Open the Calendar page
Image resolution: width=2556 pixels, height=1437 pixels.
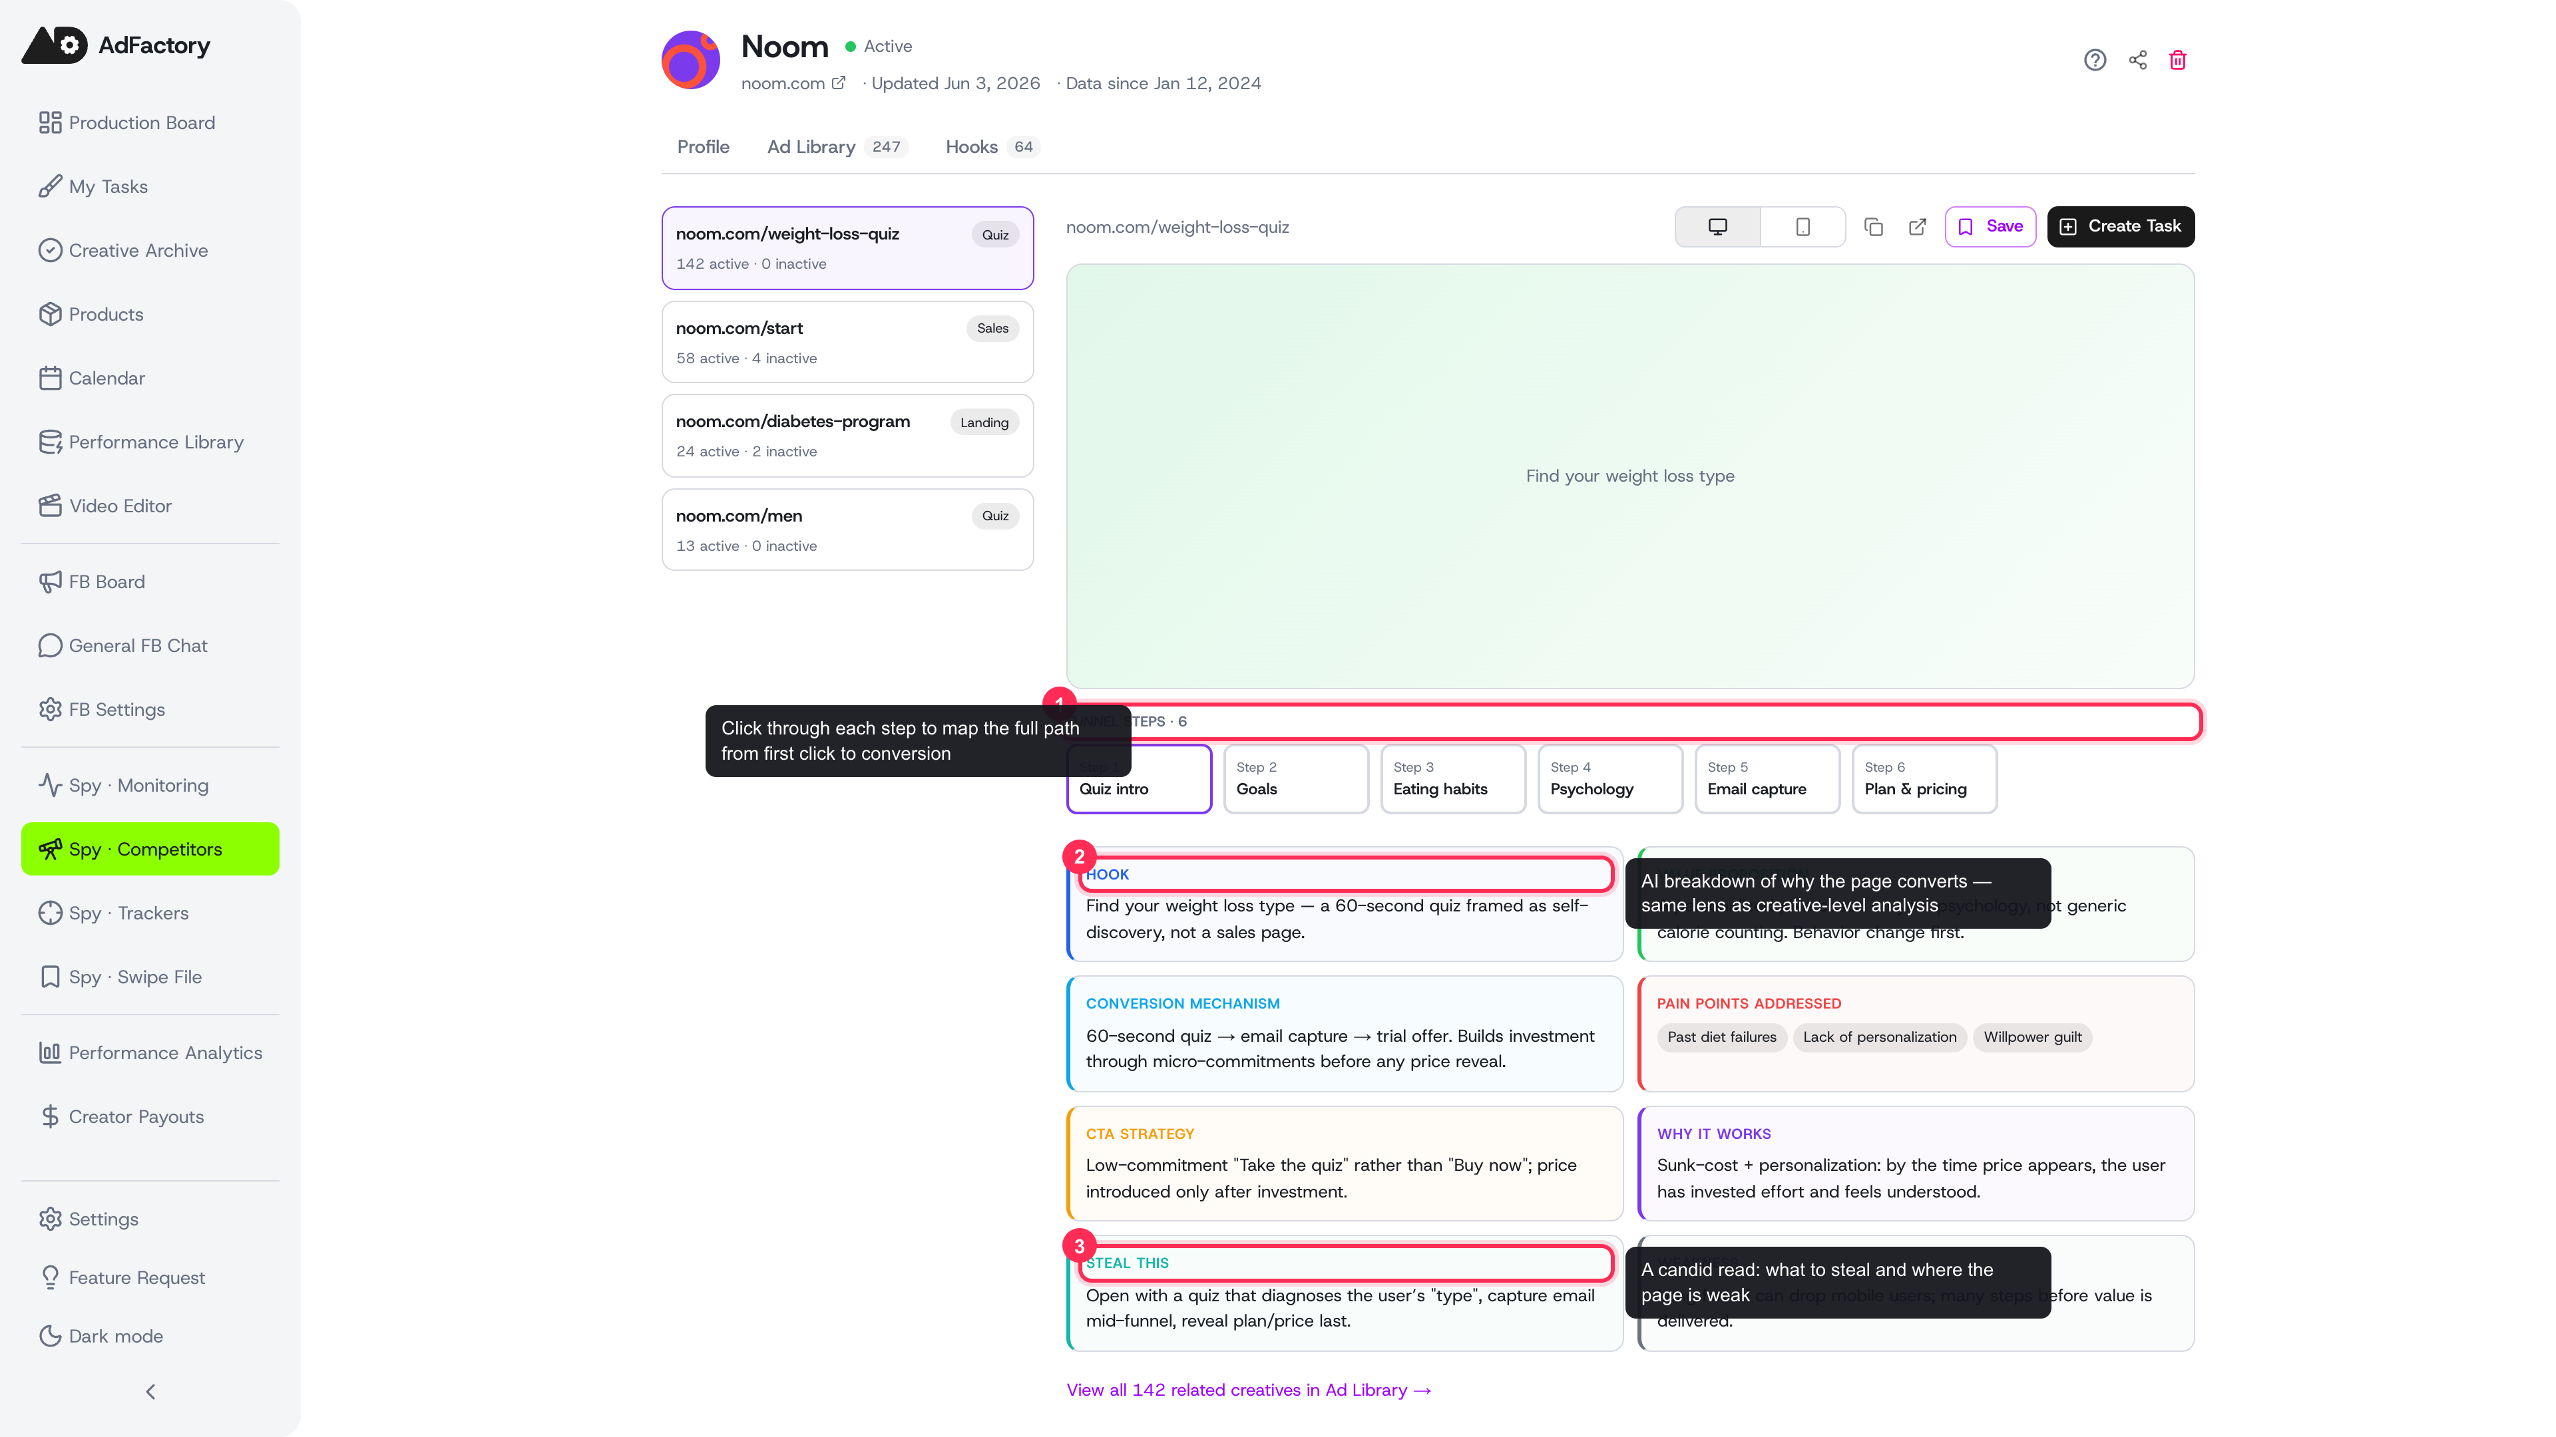[150, 378]
